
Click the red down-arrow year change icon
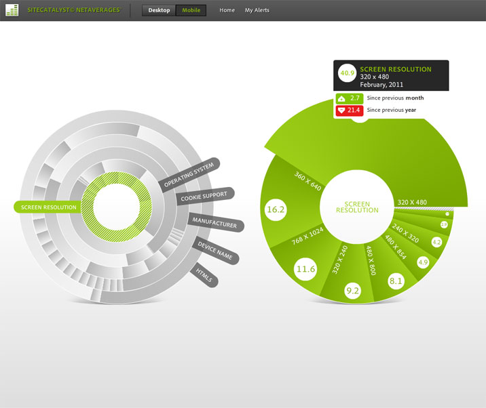coord(341,110)
